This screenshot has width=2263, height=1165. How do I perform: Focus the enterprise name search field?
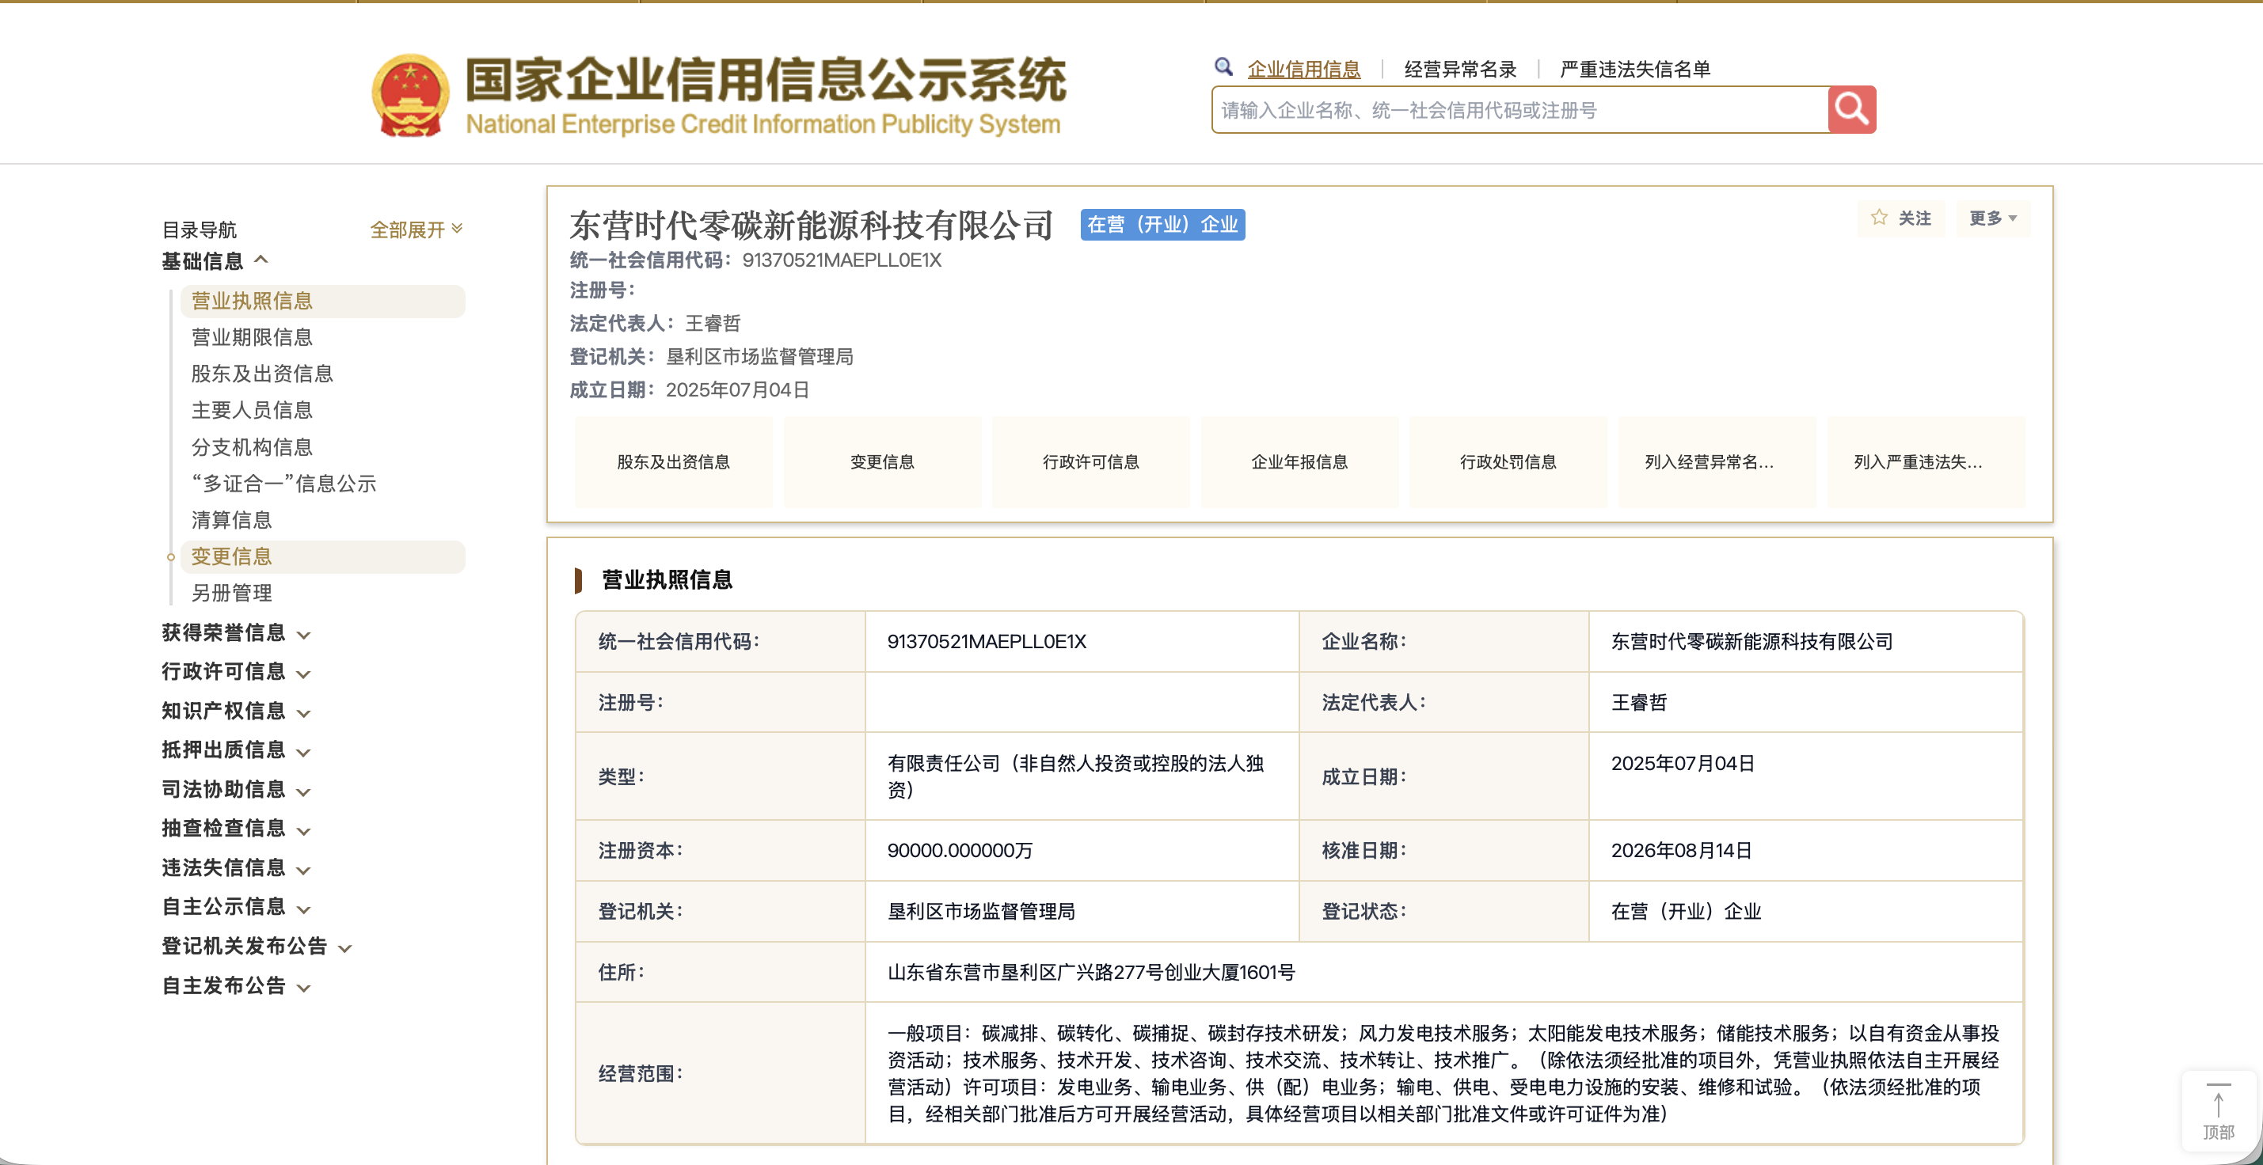click(1519, 110)
